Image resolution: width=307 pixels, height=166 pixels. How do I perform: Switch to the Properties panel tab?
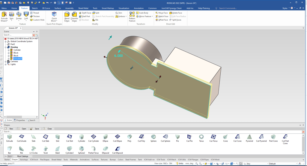[20, 120]
